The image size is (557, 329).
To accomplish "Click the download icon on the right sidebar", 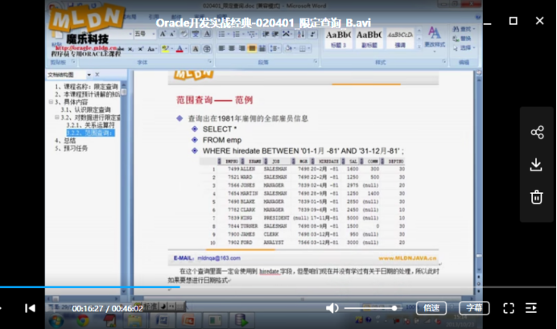I will [x=536, y=165].
